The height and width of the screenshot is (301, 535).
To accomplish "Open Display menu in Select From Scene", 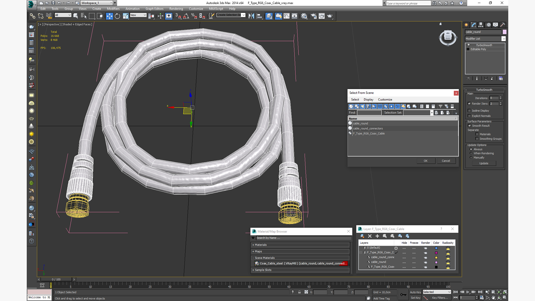I will point(368,99).
